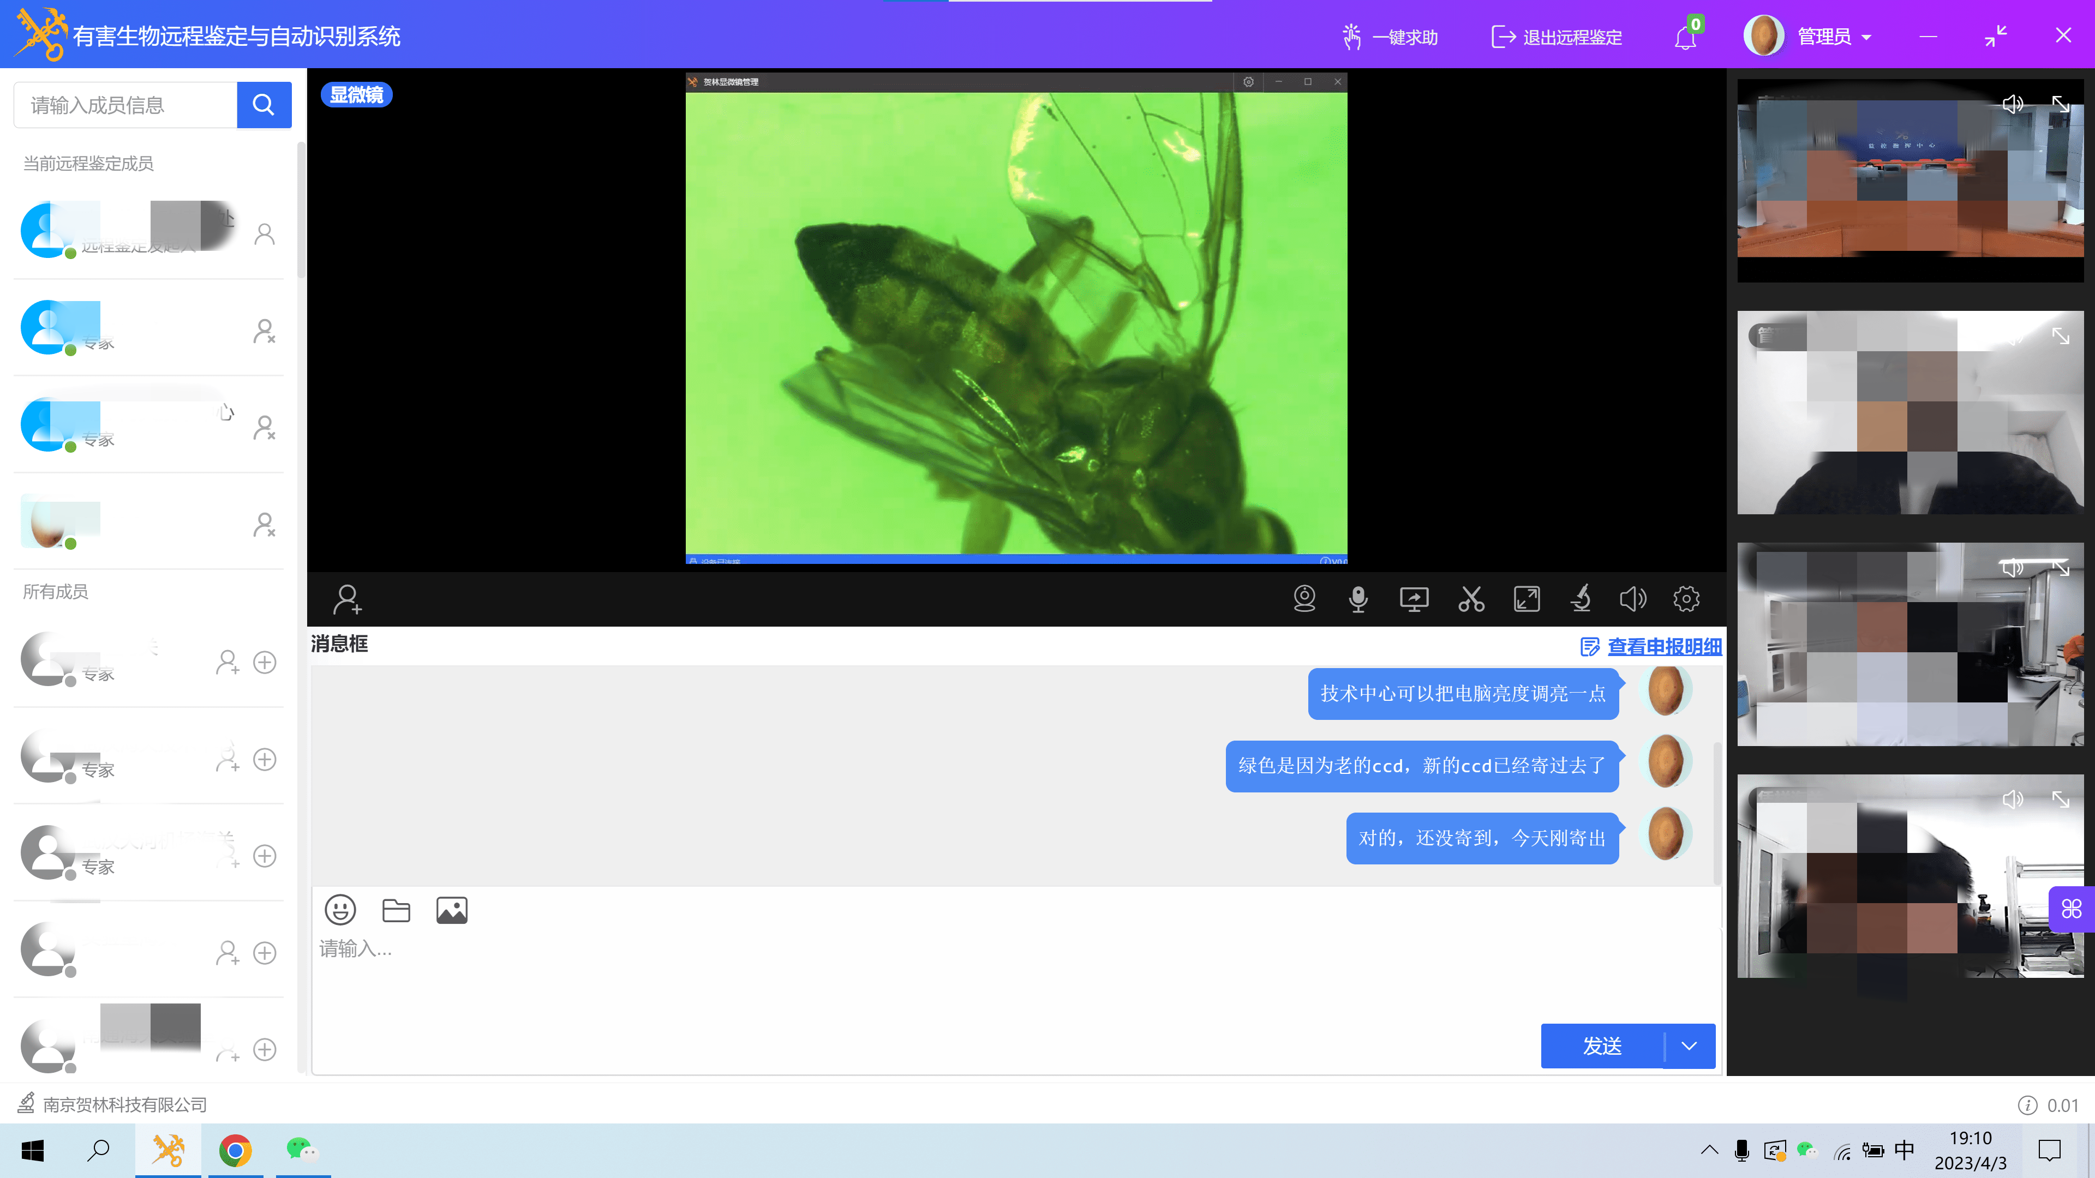The image size is (2095, 1178).
Task: Toggle the speaker volume in video toolbar
Action: pos(1632,599)
